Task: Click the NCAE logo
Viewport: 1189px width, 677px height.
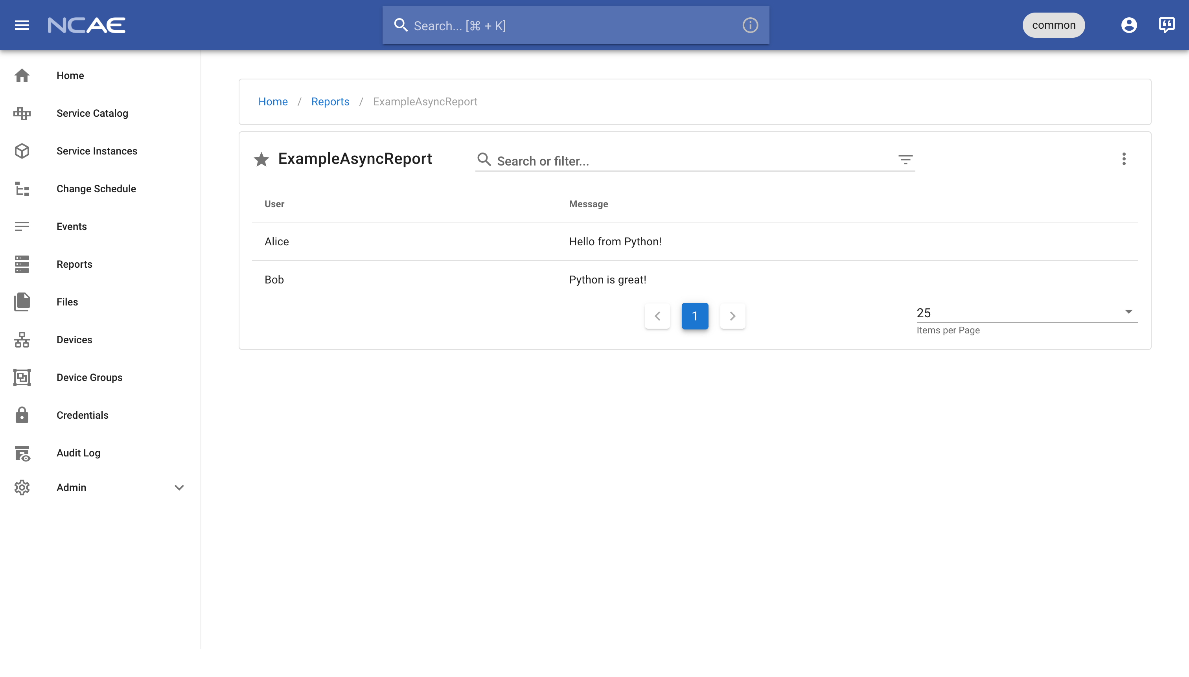Action: pyautogui.click(x=87, y=25)
